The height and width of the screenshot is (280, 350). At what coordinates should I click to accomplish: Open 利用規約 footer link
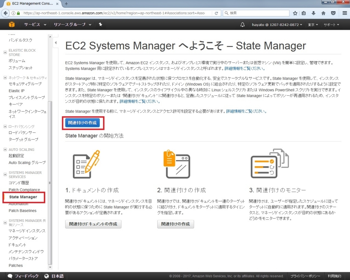334,276
